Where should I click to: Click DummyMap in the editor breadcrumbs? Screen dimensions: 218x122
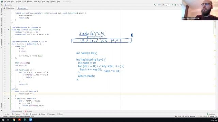pyautogui.click(x=17, y=111)
